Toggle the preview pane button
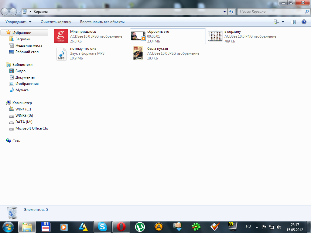The width and height of the screenshot is (311, 233). (293, 22)
